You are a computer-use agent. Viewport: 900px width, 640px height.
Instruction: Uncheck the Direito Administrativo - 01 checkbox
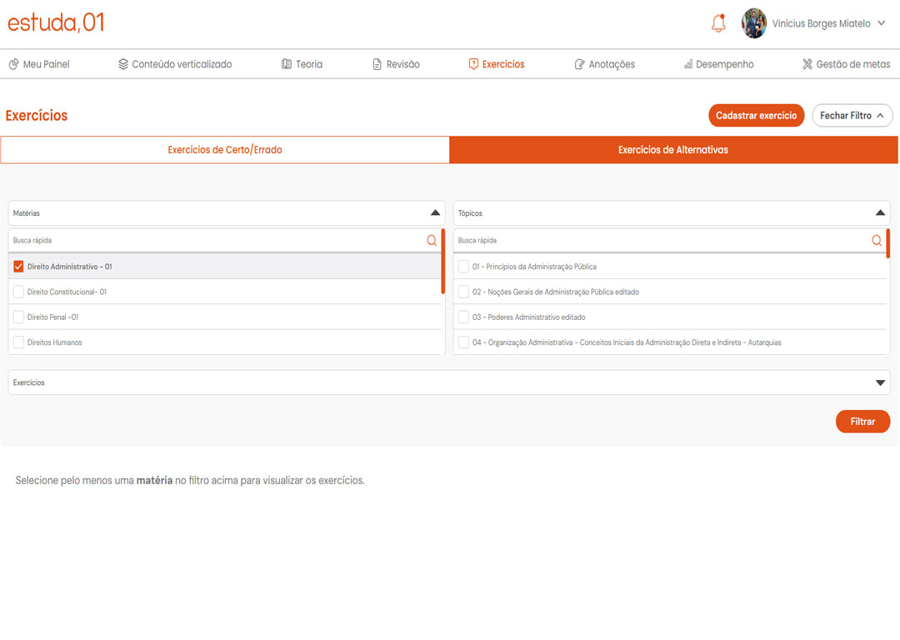tap(18, 267)
